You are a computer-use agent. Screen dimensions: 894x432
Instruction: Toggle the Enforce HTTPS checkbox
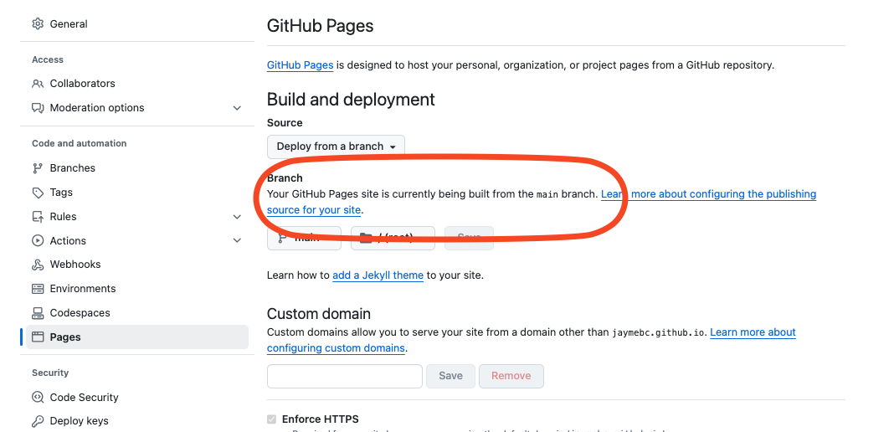click(271, 419)
